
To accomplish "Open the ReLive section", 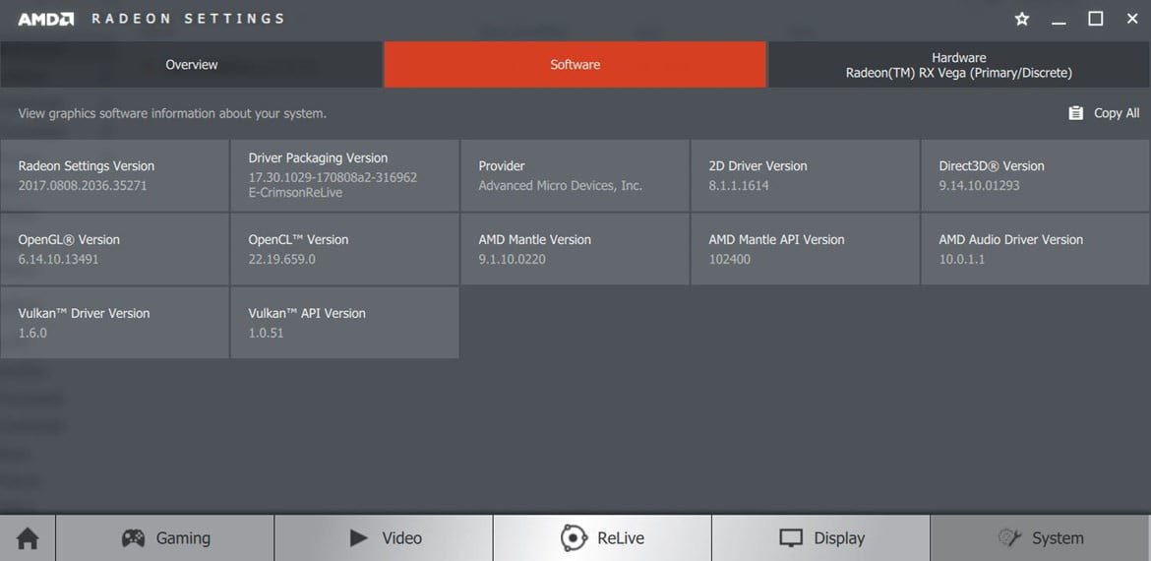I will click(x=602, y=538).
